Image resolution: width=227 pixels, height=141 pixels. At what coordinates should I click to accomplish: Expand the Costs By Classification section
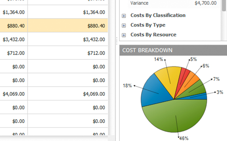pyautogui.click(x=124, y=16)
